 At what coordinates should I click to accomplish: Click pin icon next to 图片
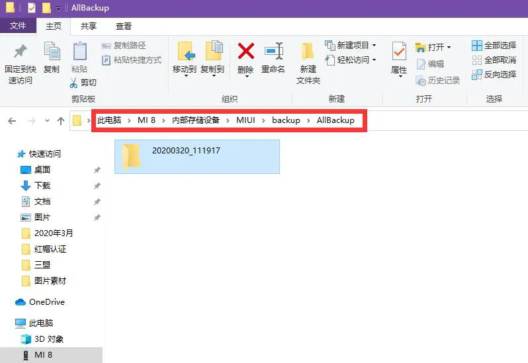click(x=97, y=218)
